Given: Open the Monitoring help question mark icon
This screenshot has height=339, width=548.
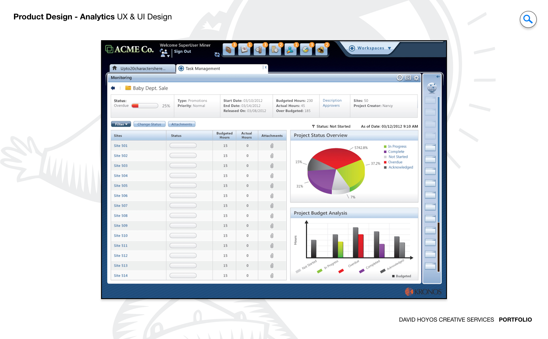Looking at the screenshot, I should (400, 78).
